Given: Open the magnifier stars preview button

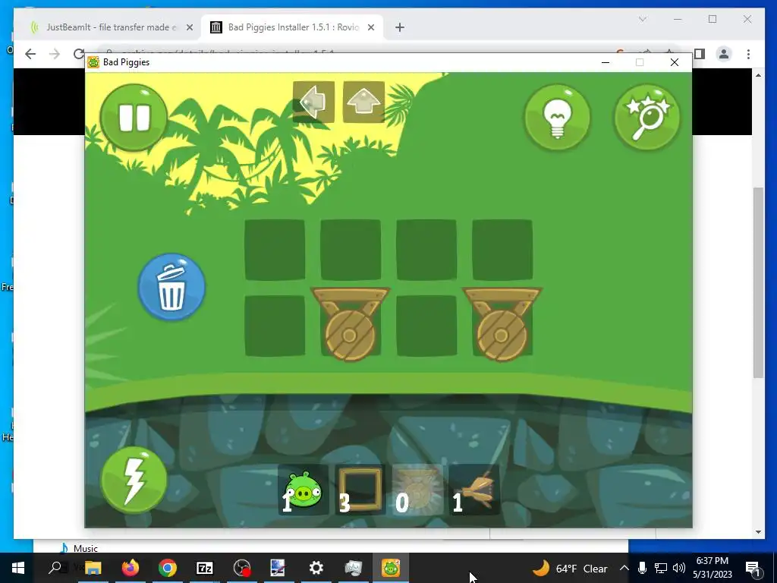Looking at the screenshot, I should click(646, 118).
